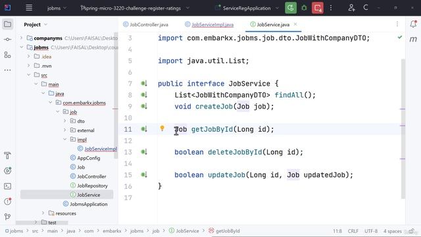Switch to JobController.java tab
The width and height of the screenshot is (421, 237).
click(146, 24)
